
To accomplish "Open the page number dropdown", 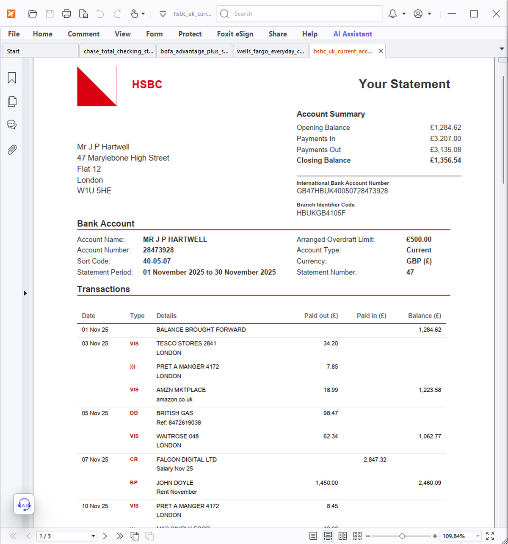I will click(94, 536).
